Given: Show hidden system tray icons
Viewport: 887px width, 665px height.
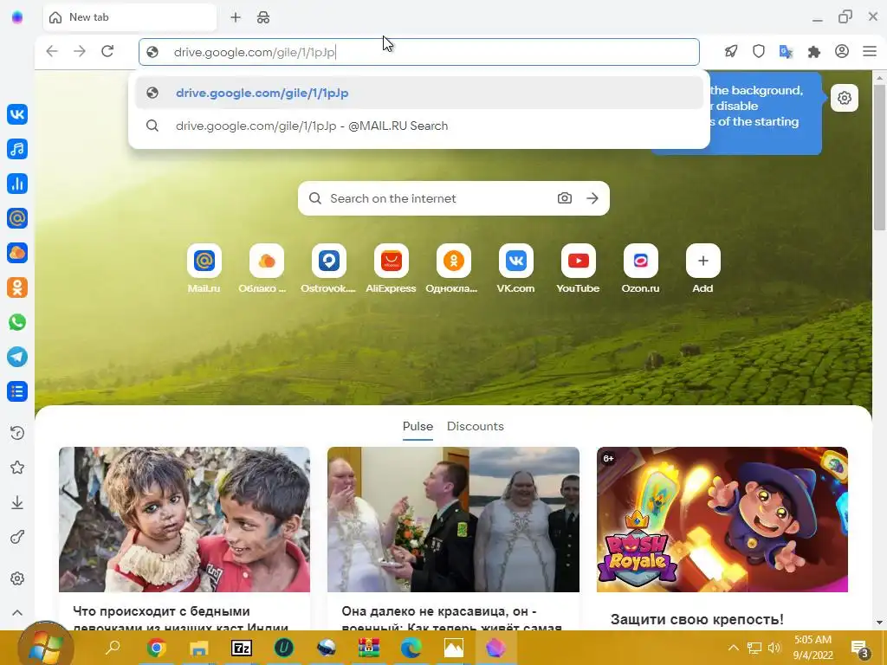Looking at the screenshot, I should point(733,648).
